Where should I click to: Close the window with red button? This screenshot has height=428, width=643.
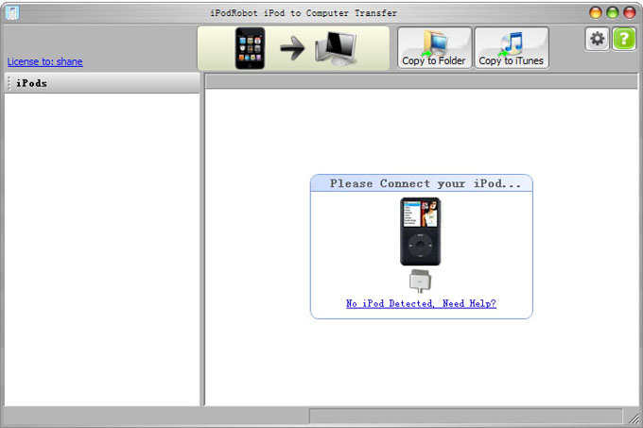click(x=630, y=12)
